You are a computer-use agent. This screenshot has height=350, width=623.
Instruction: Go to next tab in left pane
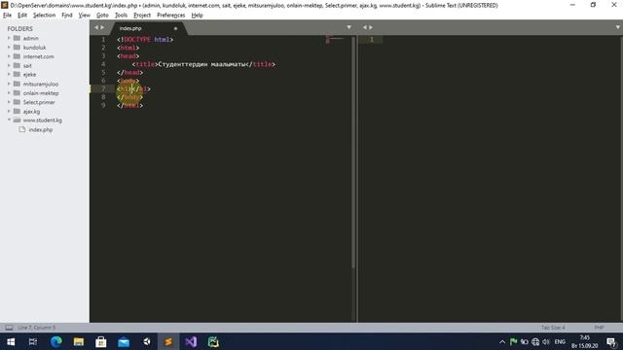point(102,27)
